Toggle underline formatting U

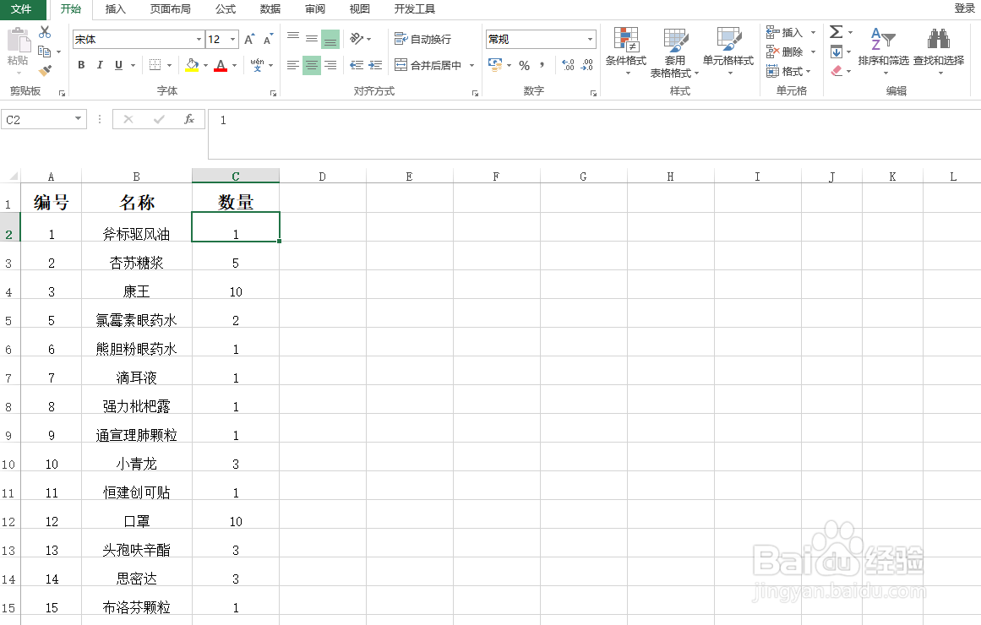(x=118, y=65)
